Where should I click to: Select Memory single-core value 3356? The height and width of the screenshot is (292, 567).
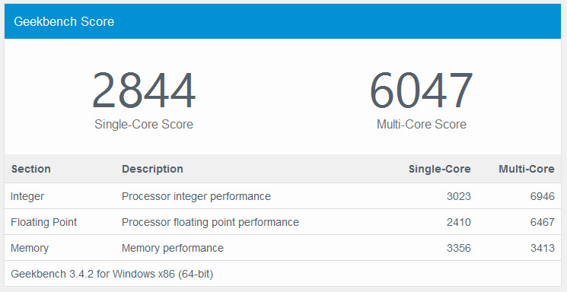458,248
